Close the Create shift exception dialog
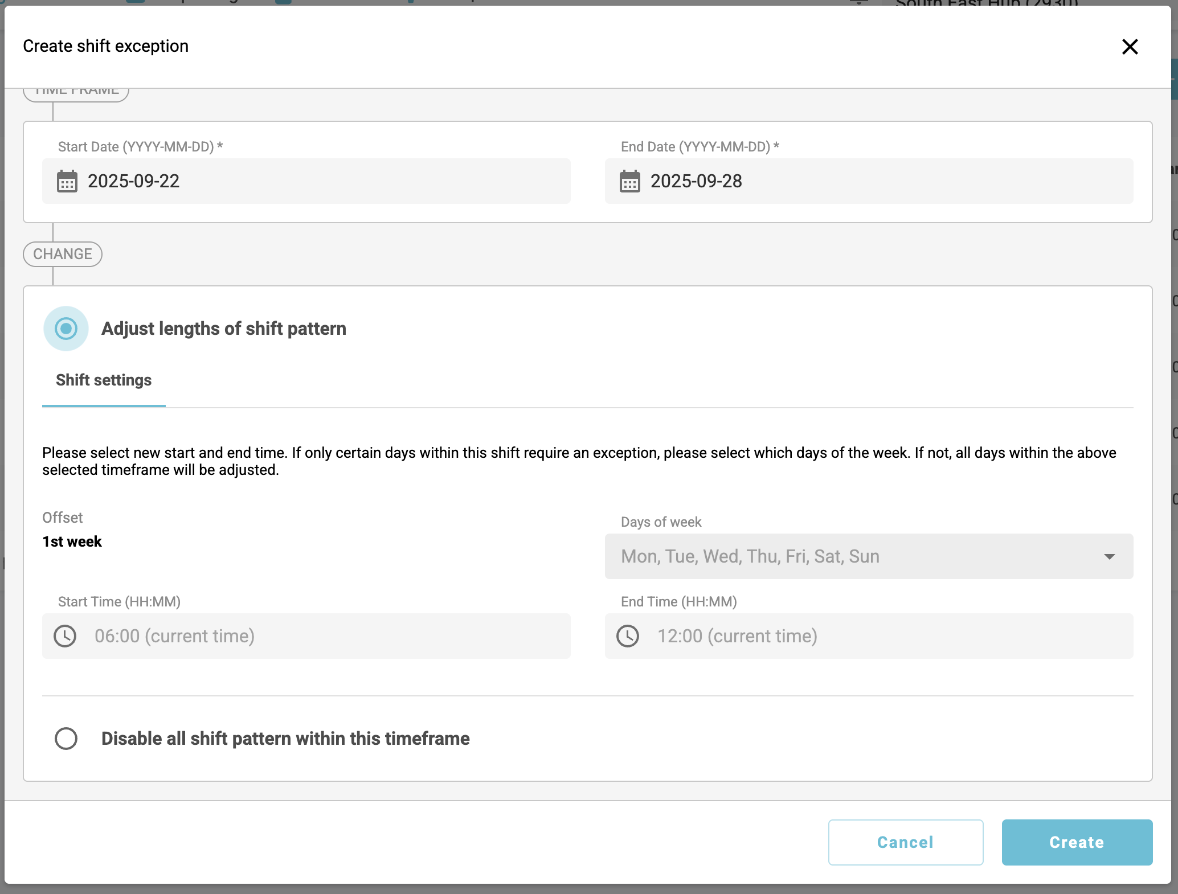The height and width of the screenshot is (894, 1178). (1130, 47)
